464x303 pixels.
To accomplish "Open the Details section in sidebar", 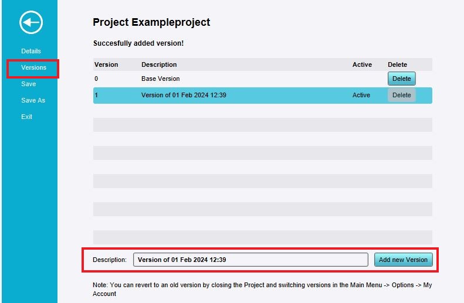I will 31,51.
